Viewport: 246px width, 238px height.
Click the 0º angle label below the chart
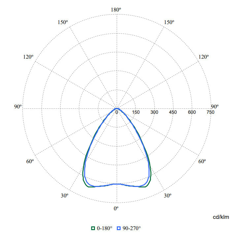click(x=116, y=208)
